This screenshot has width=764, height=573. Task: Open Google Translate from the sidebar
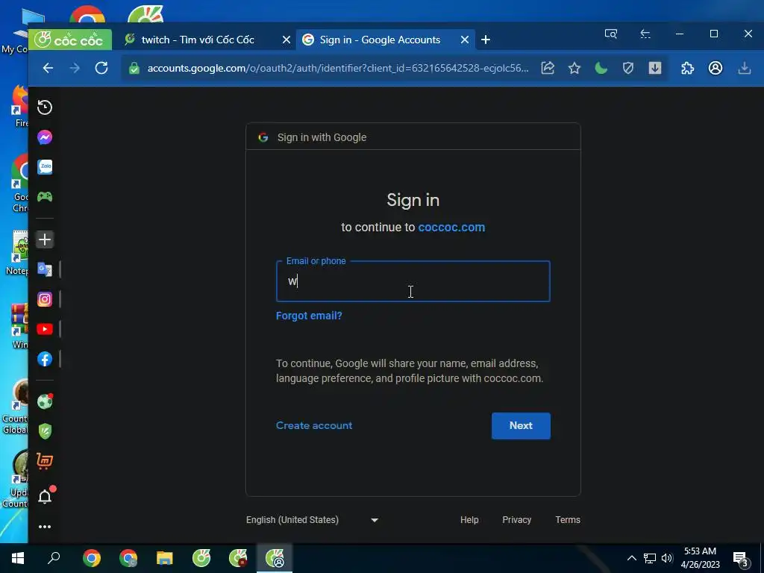tap(45, 269)
